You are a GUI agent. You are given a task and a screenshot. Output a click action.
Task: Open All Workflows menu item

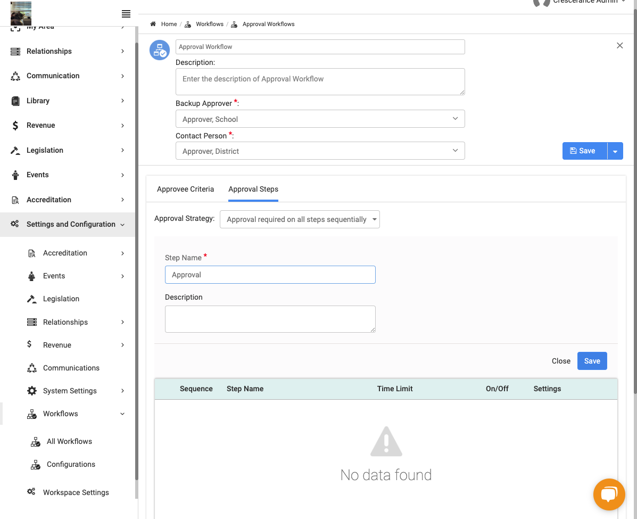pos(69,442)
